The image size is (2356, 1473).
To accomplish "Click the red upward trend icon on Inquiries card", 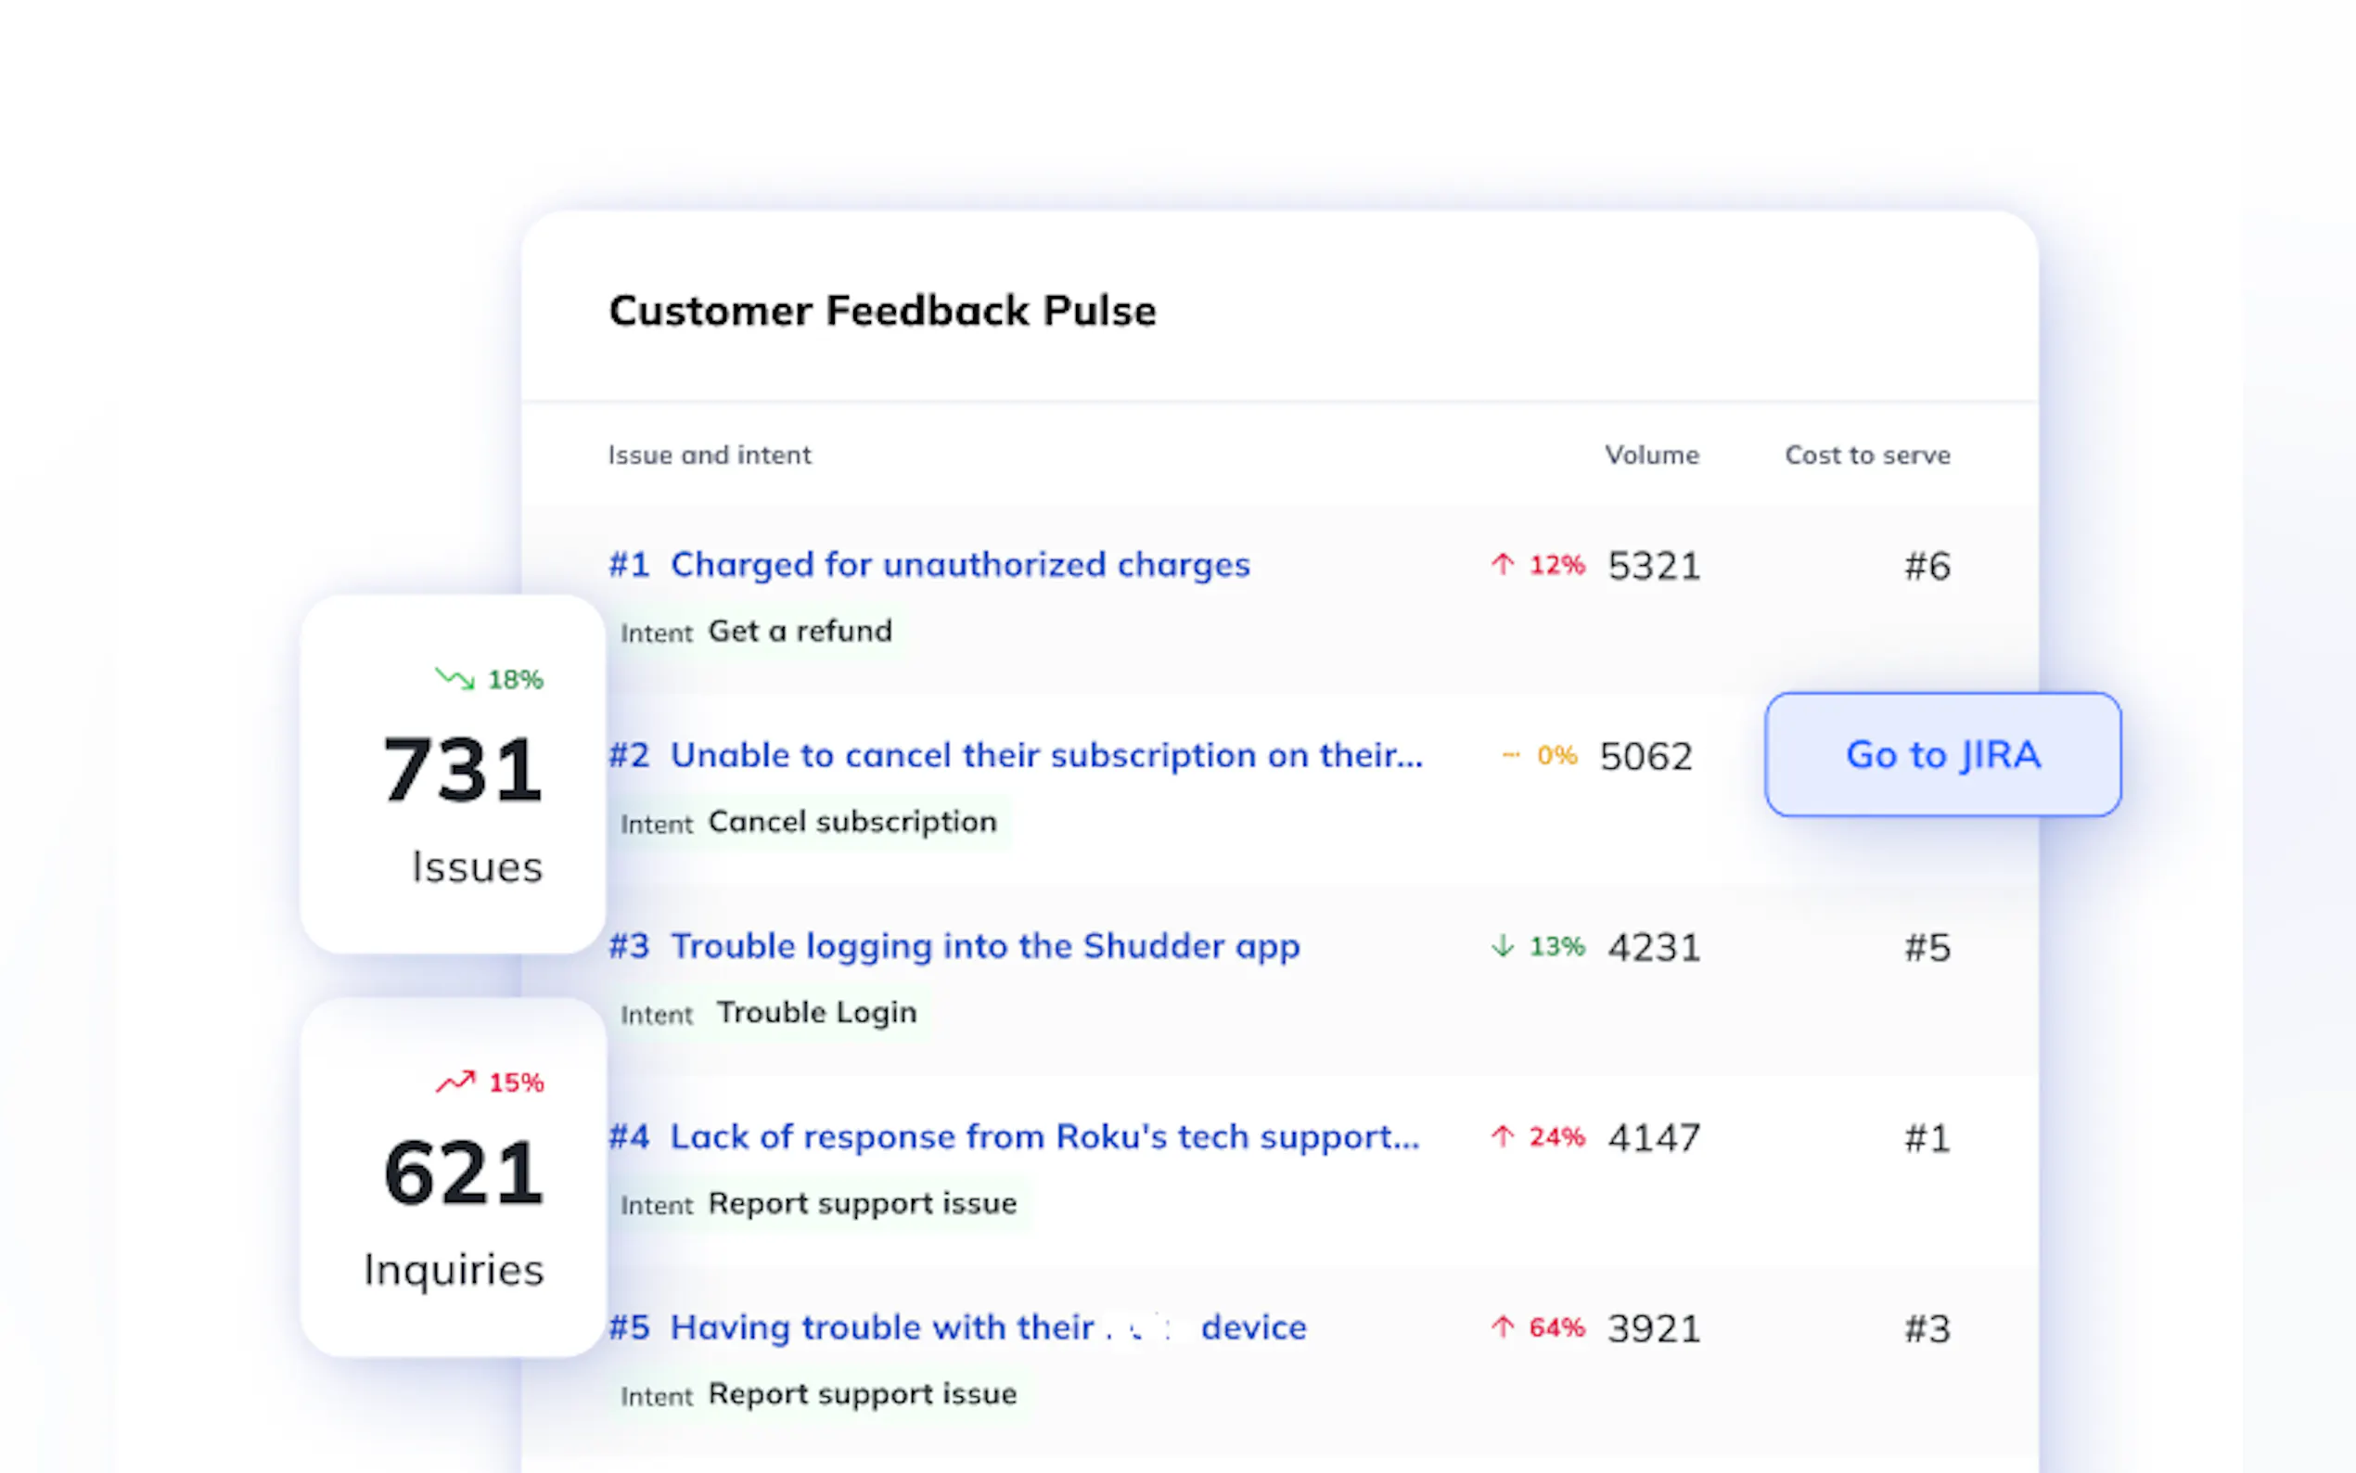I will [x=455, y=1082].
